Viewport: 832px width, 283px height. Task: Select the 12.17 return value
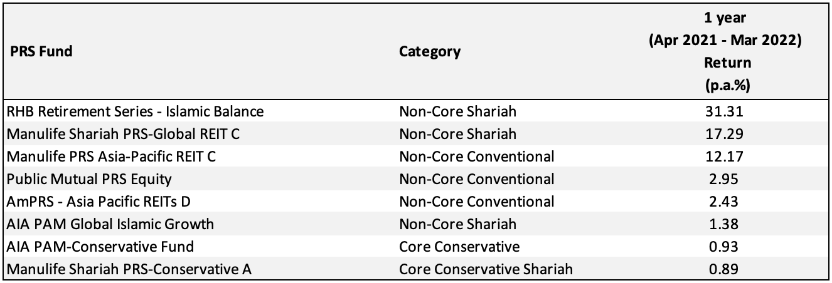tap(727, 157)
